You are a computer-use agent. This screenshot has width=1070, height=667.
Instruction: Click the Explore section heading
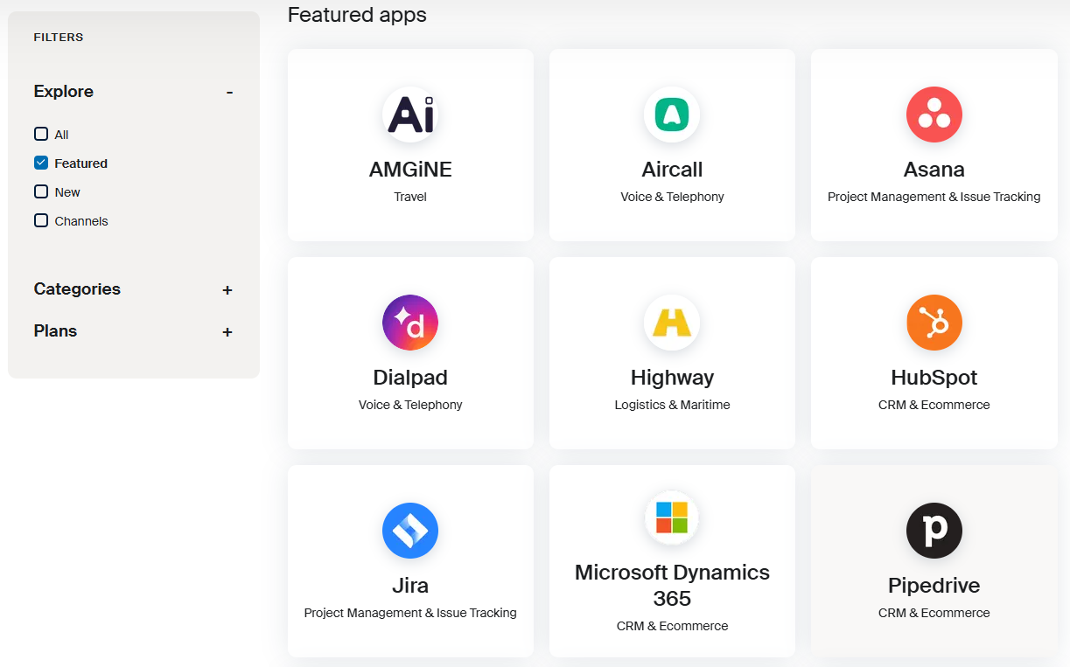(64, 92)
